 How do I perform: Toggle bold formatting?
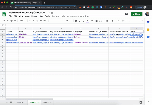click(76, 21)
